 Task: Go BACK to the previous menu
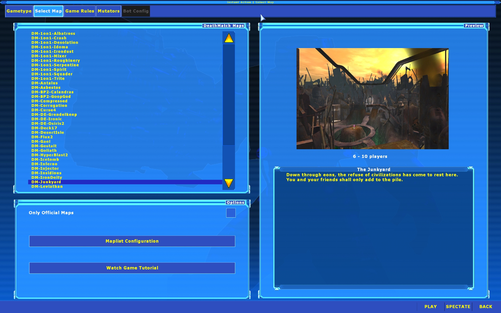[x=485, y=306]
